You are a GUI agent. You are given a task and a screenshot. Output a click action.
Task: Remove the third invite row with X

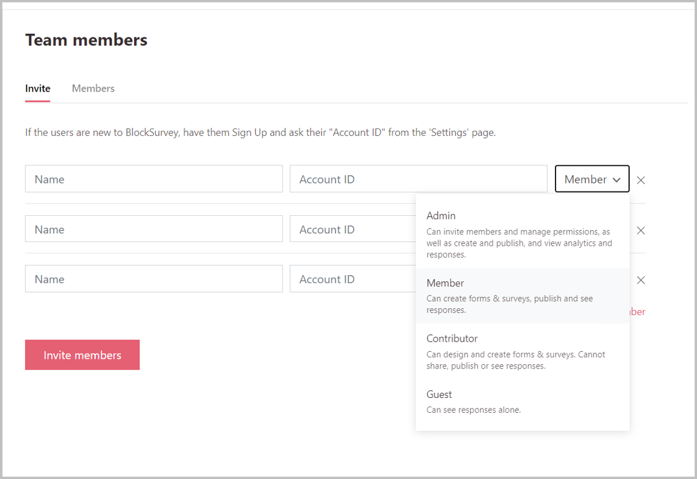(x=640, y=280)
